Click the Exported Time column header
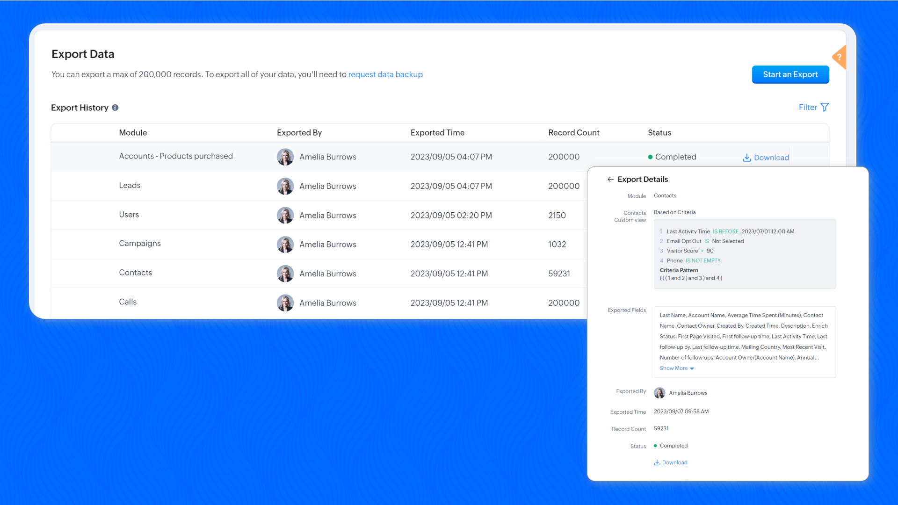The height and width of the screenshot is (505, 898). coord(437,132)
